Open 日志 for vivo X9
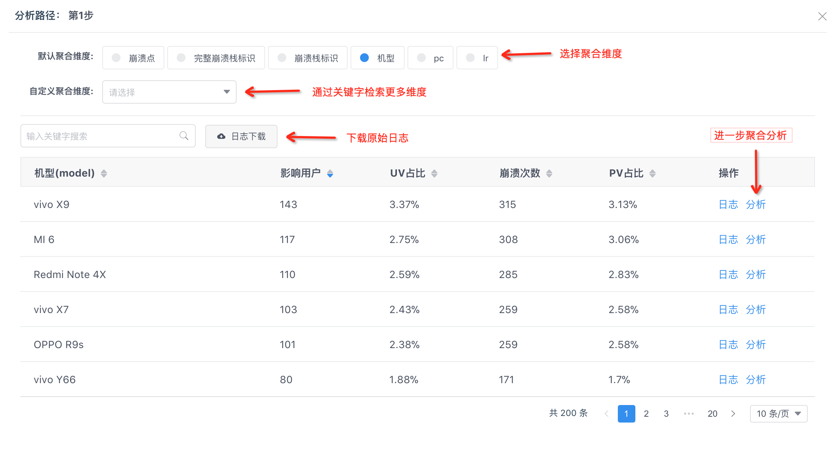 (x=728, y=204)
